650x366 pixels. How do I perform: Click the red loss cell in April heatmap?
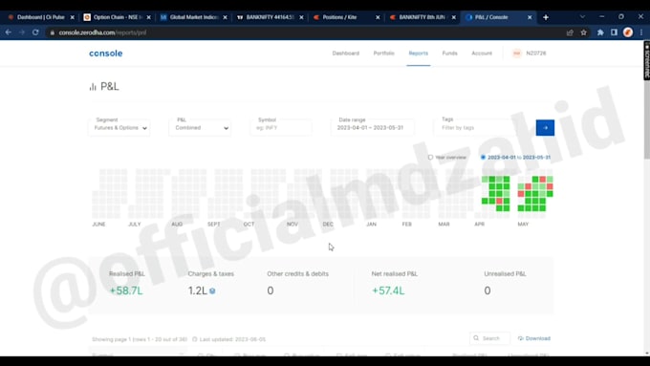coord(499,201)
